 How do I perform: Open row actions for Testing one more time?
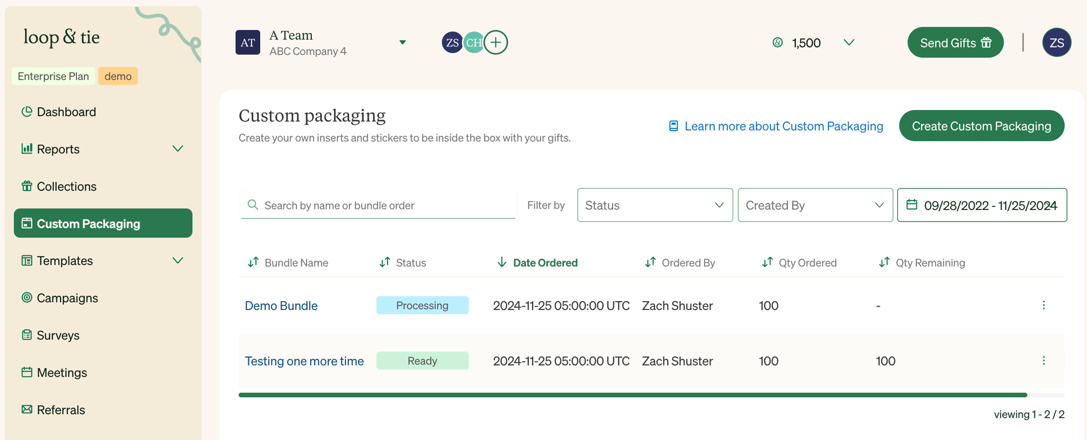click(1044, 361)
